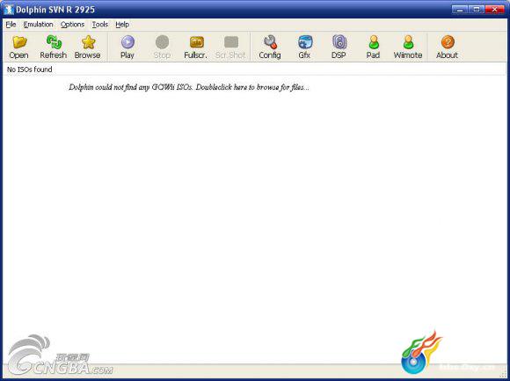The image size is (510, 381).
Task: Click the 'Dolphin could not find' message
Action: pos(189,87)
